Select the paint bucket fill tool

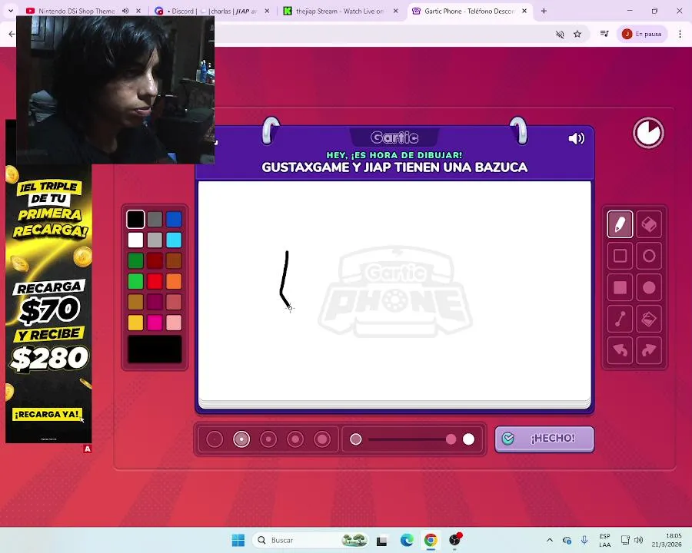[x=649, y=319]
